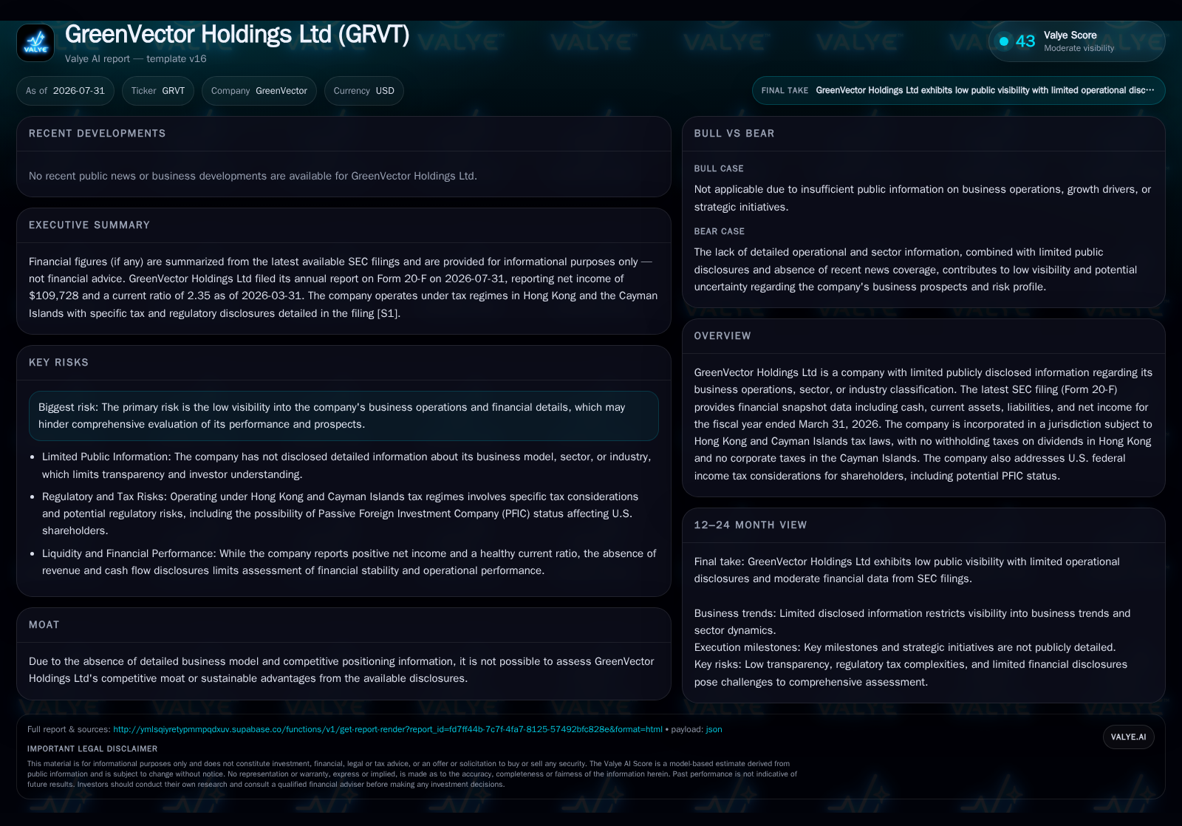Click the 12–24 MONTH VIEW section heading
1182x826 pixels.
(x=751, y=525)
